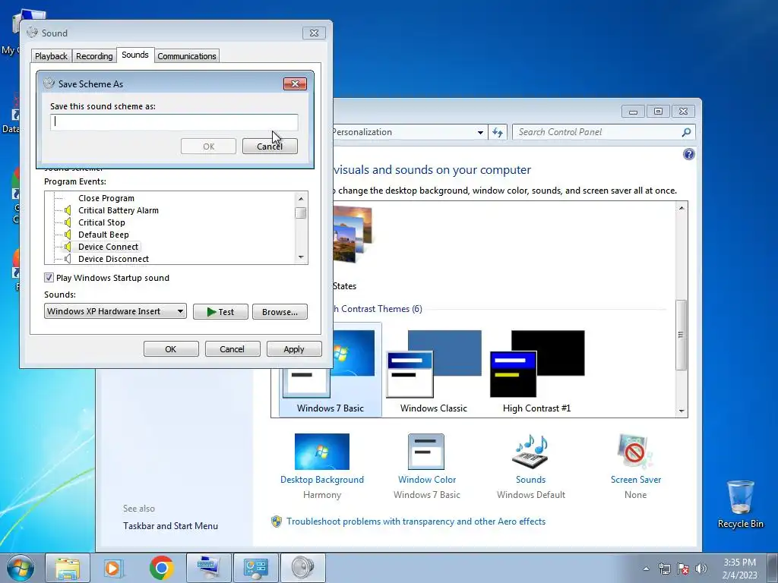The image size is (778, 583).
Task: Click Program Events scroll up arrow
Action: 301,199
